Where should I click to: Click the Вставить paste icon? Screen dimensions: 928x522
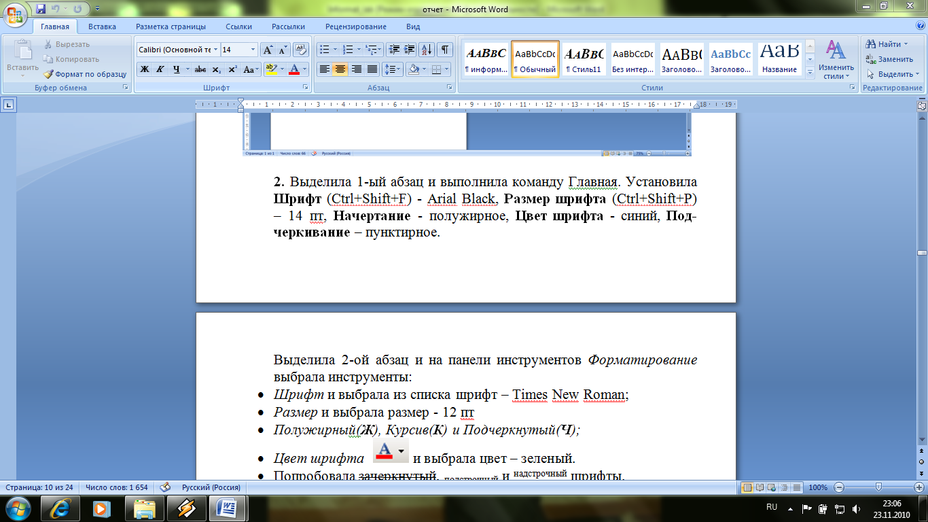click(x=22, y=51)
